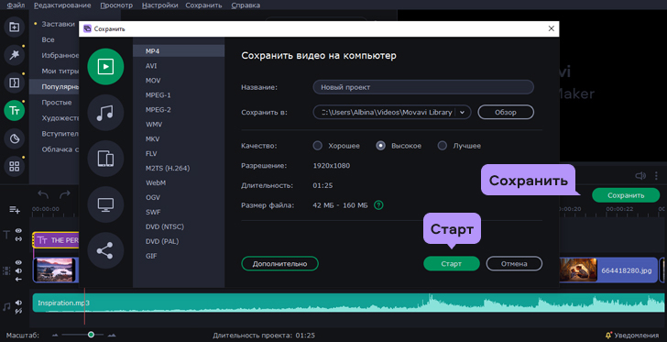
Task: Open the file import tab in sidebar
Action: point(15,27)
